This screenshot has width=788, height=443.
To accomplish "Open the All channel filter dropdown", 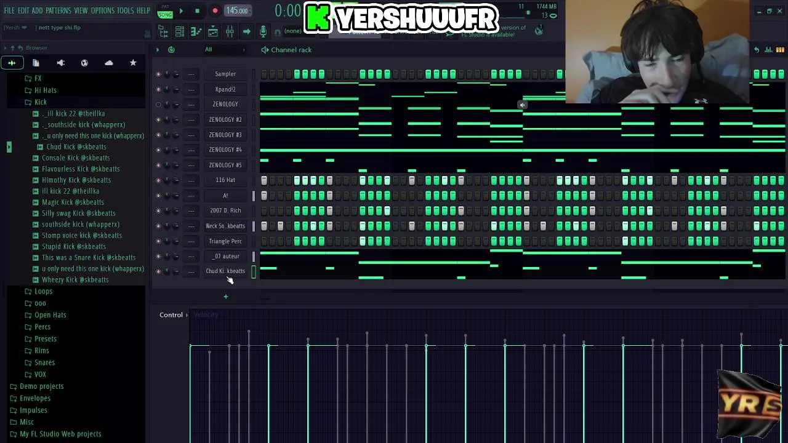I will coord(225,50).
